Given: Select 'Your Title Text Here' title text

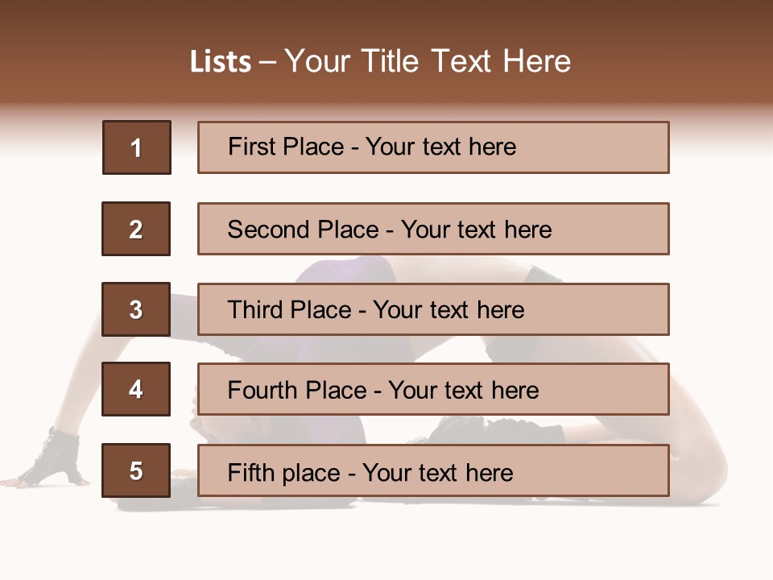Looking at the screenshot, I should [x=428, y=62].
